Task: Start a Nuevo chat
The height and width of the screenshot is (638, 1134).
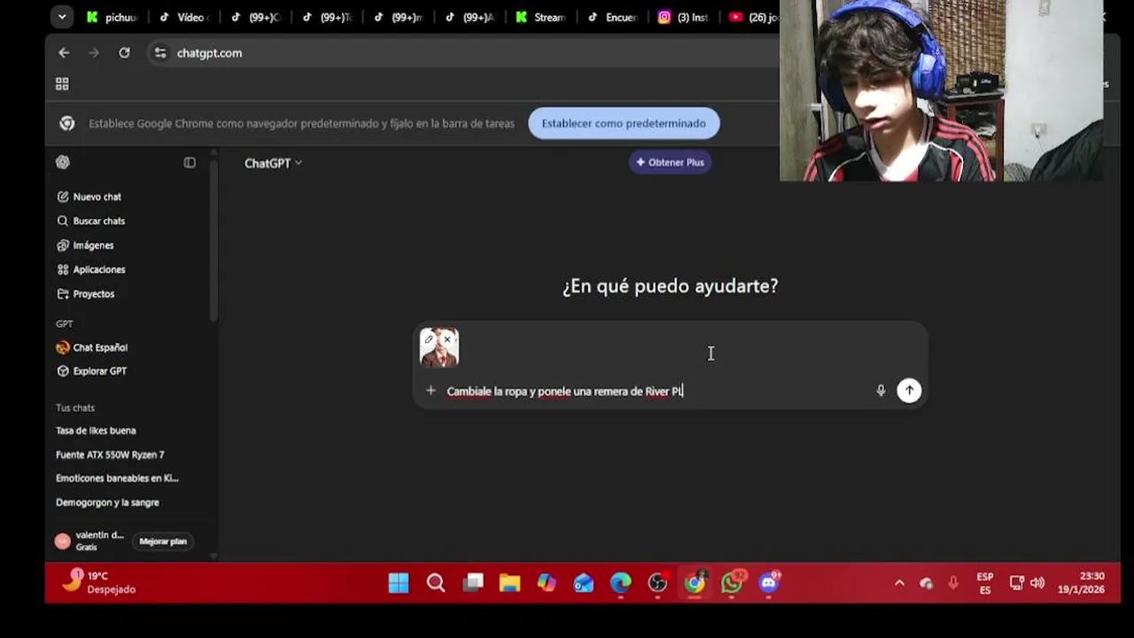Action: click(x=89, y=197)
